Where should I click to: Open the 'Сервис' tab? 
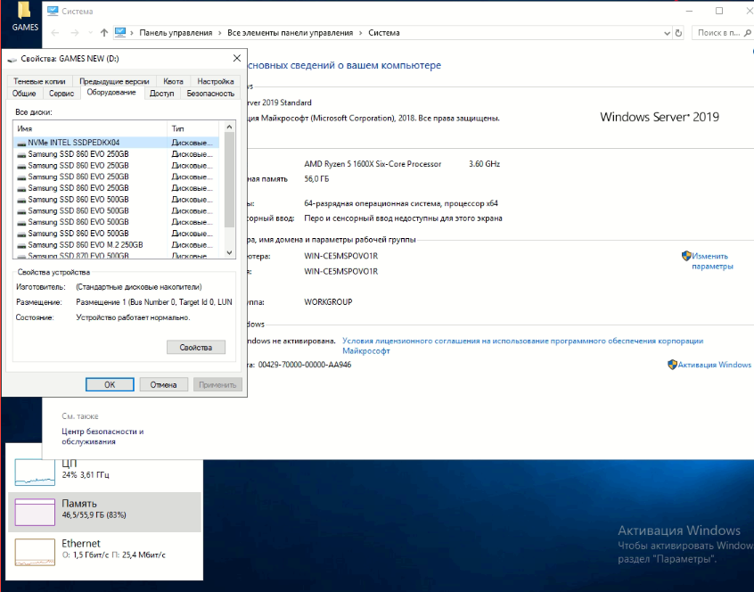coord(61,94)
